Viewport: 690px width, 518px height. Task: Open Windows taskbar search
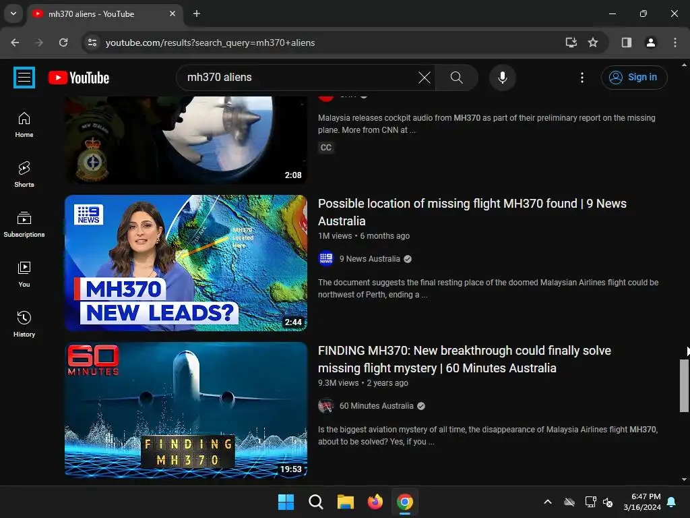[x=315, y=502]
